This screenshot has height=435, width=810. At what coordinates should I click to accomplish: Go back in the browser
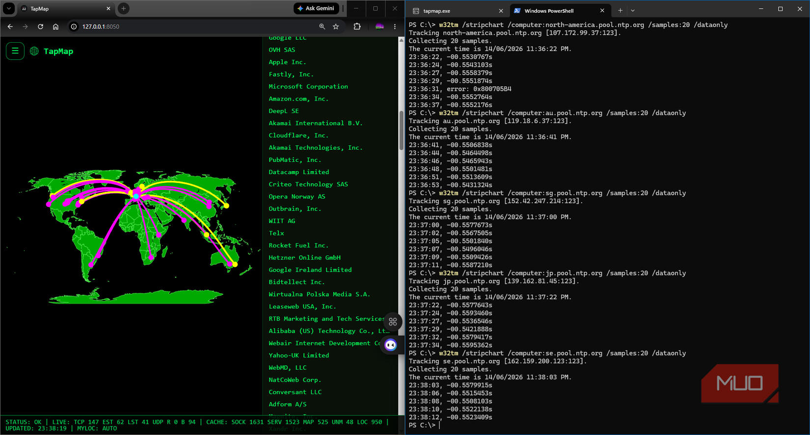click(10, 26)
